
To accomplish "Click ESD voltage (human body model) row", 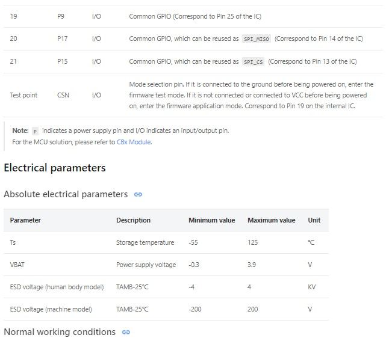I will tap(166, 287).
